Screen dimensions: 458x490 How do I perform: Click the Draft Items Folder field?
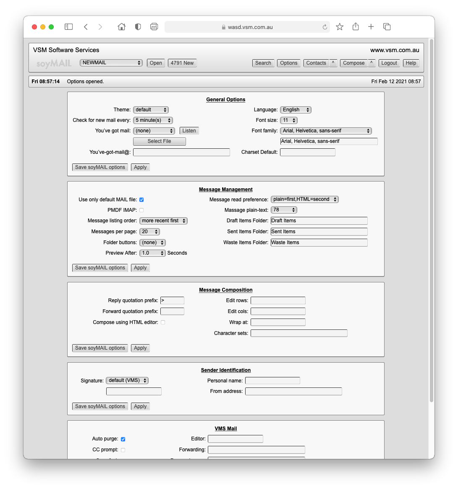coord(319,221)
